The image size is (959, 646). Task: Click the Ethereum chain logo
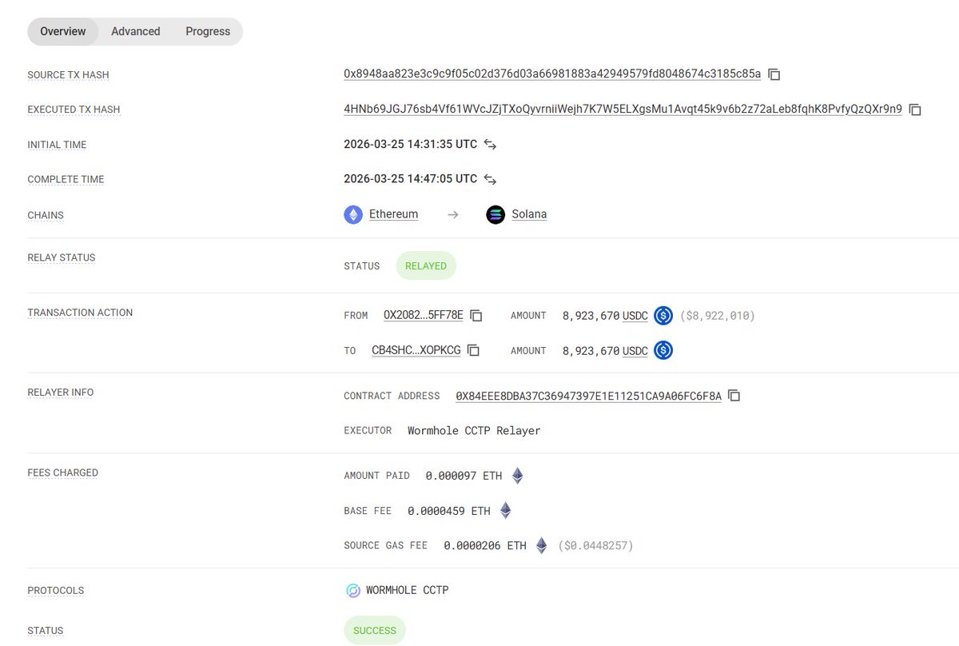click(352, 215)
